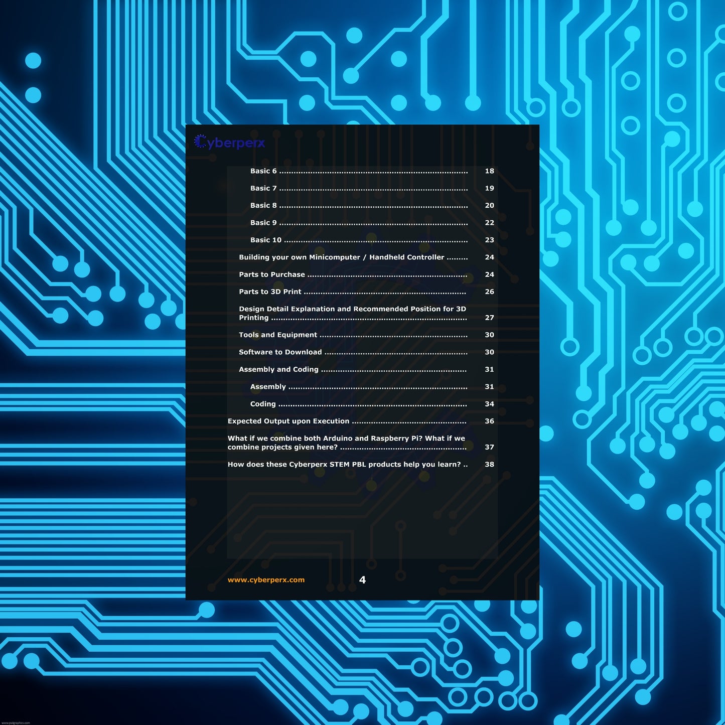Click the page number 4 in the footer
Viewport: 725px width, 725px height.
pos(362,580)
